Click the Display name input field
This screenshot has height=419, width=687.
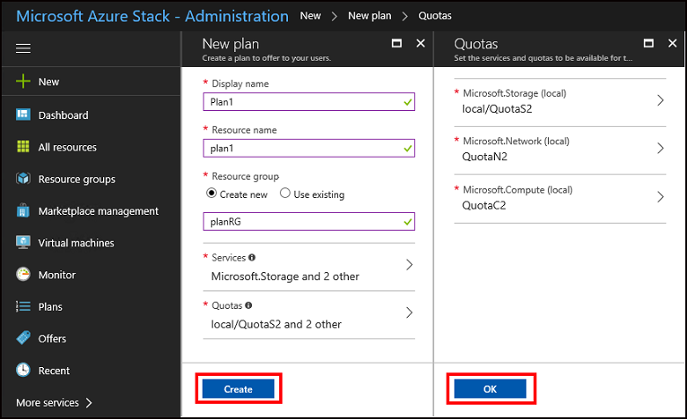[x=308, y=102]
